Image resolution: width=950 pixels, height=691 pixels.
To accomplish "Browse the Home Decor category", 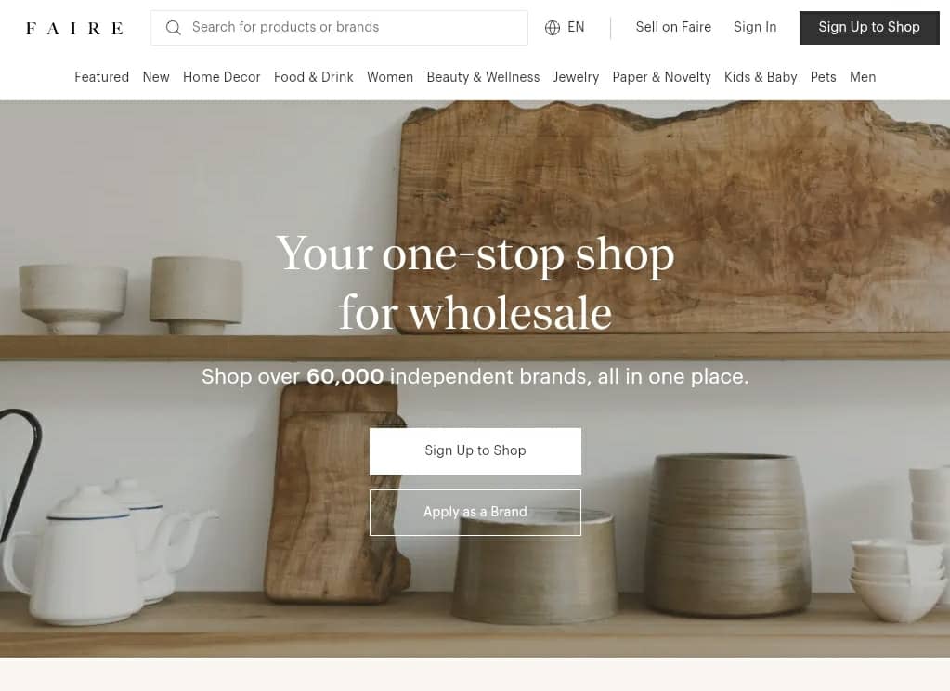I will pos(221,77).
